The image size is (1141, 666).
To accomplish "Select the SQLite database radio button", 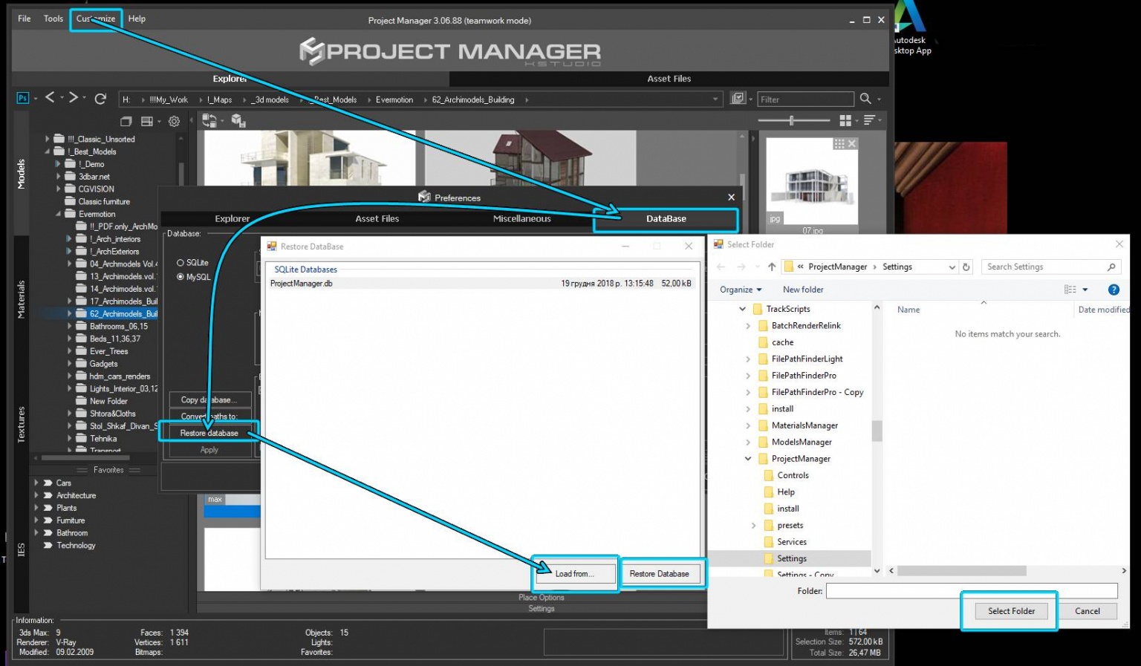I will point(180,263).
